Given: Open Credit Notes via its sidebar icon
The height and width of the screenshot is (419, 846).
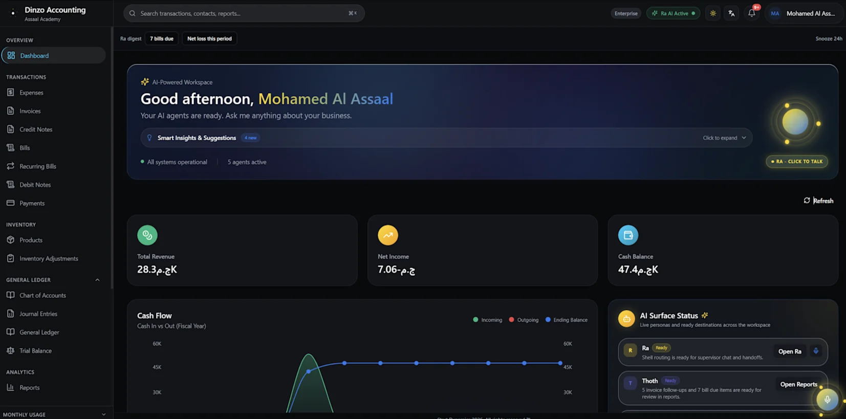Looking at the screenshot, I should coord(10,129).
